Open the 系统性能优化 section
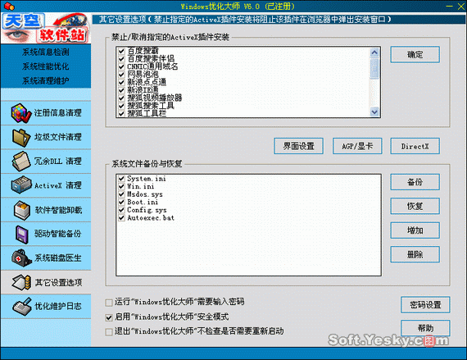Viewport: 467px width, 360px height. pyautogui.click(x=46, y=66)
